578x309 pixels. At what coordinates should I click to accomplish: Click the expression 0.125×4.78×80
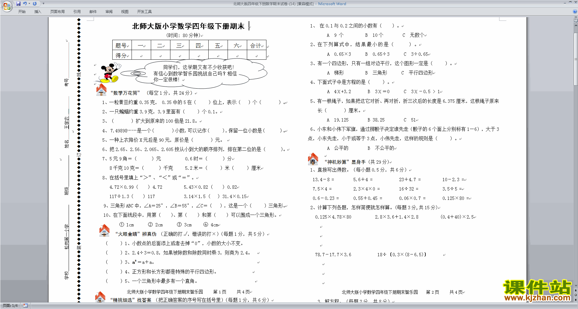(333, 217)
